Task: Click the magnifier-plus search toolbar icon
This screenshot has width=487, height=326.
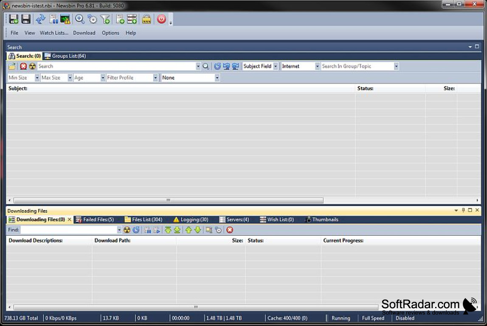Action: 80,19
